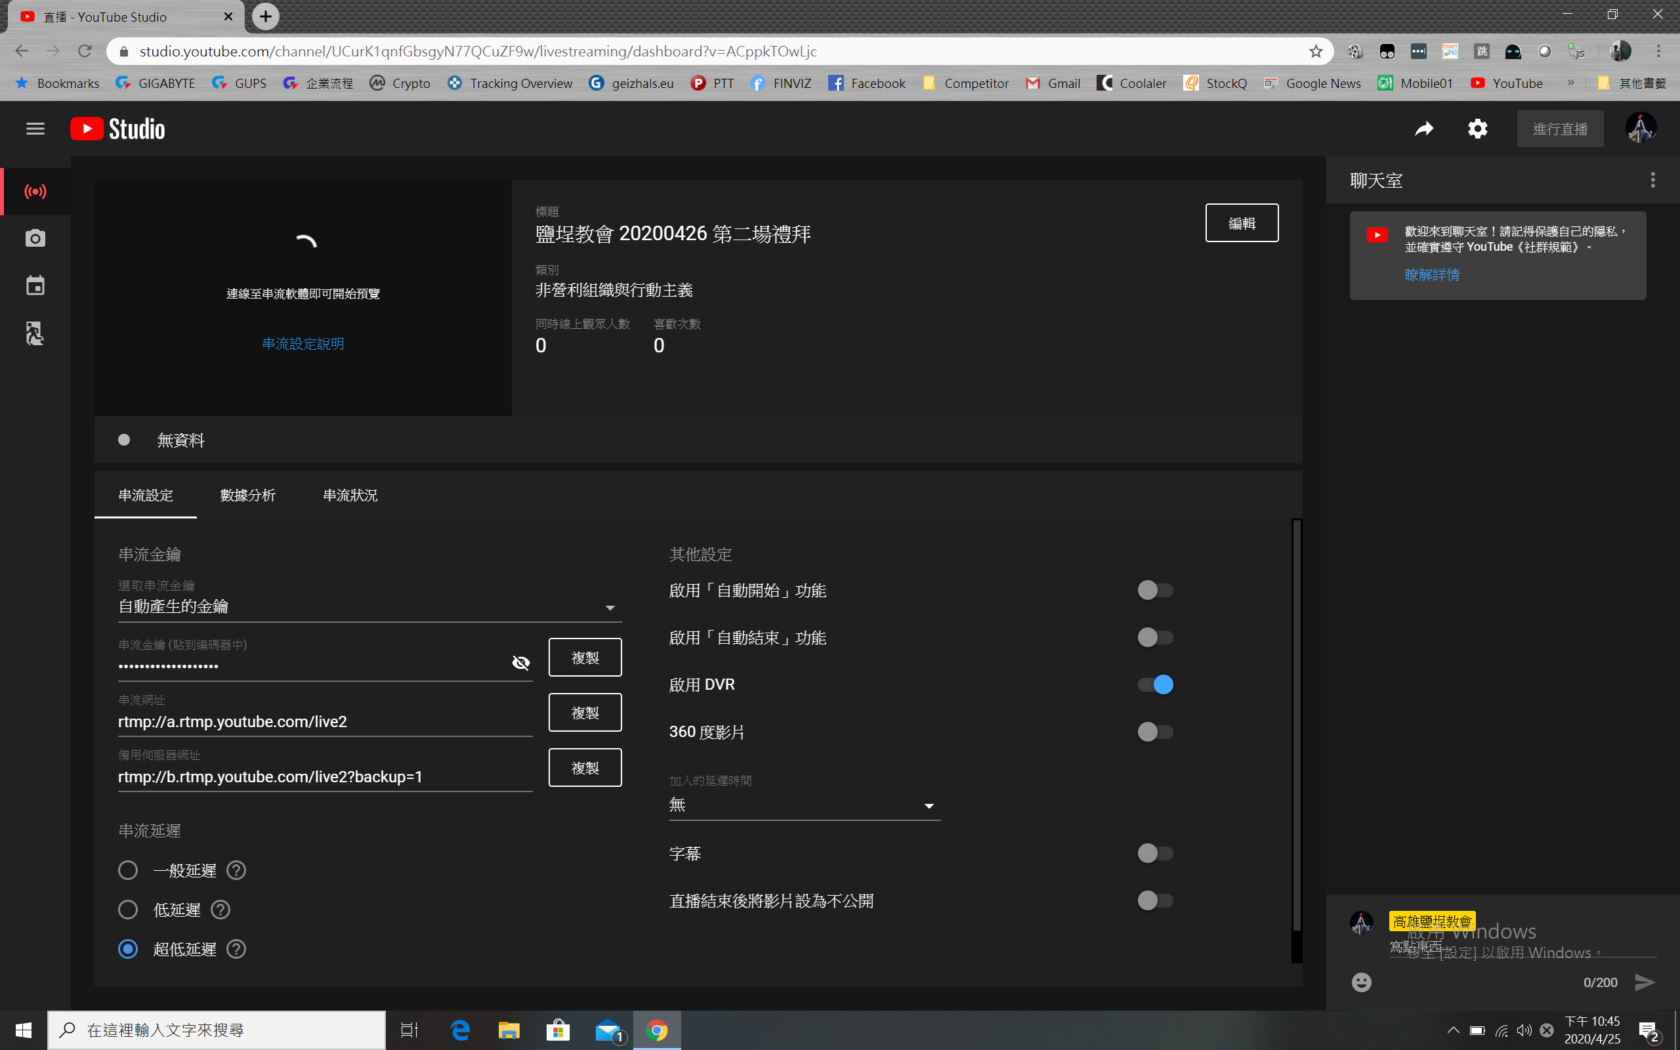Open the settings gear icon in header
1680x1050 pixels.
point(1477,129)
